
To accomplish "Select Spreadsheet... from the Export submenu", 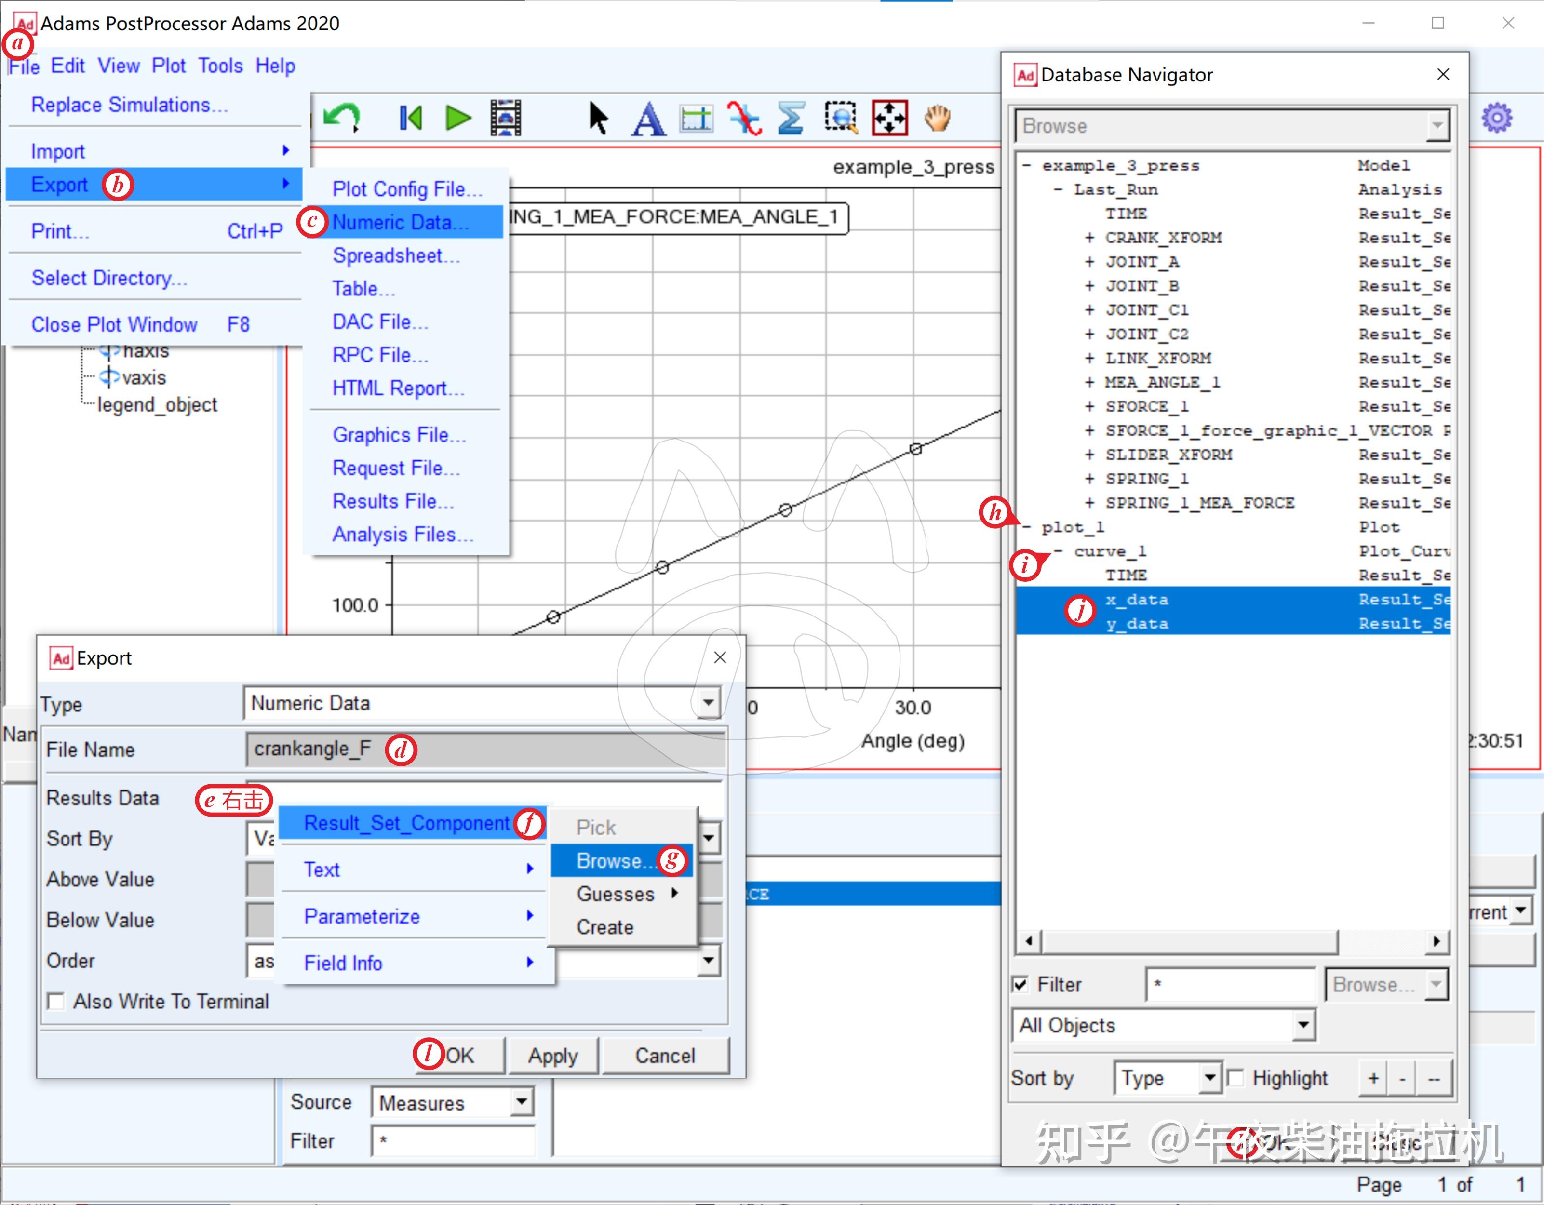I will pos(396,255).
